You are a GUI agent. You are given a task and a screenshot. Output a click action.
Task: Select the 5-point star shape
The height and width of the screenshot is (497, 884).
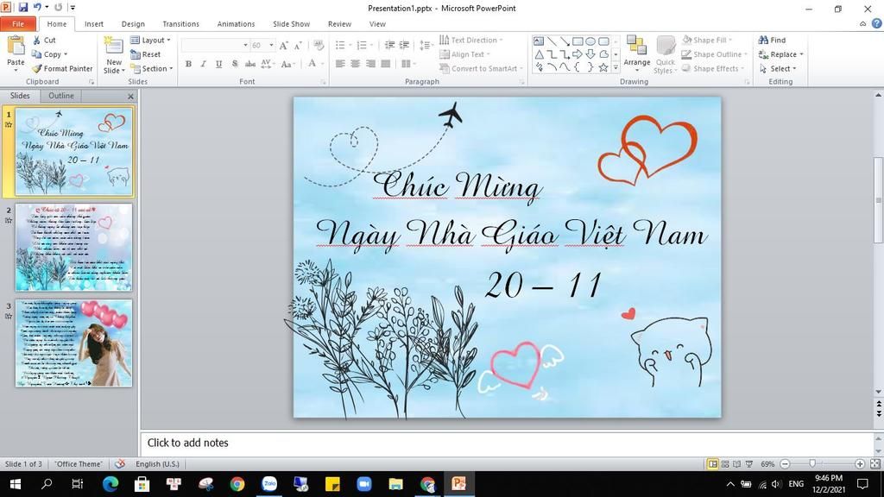tap(603, 67)
